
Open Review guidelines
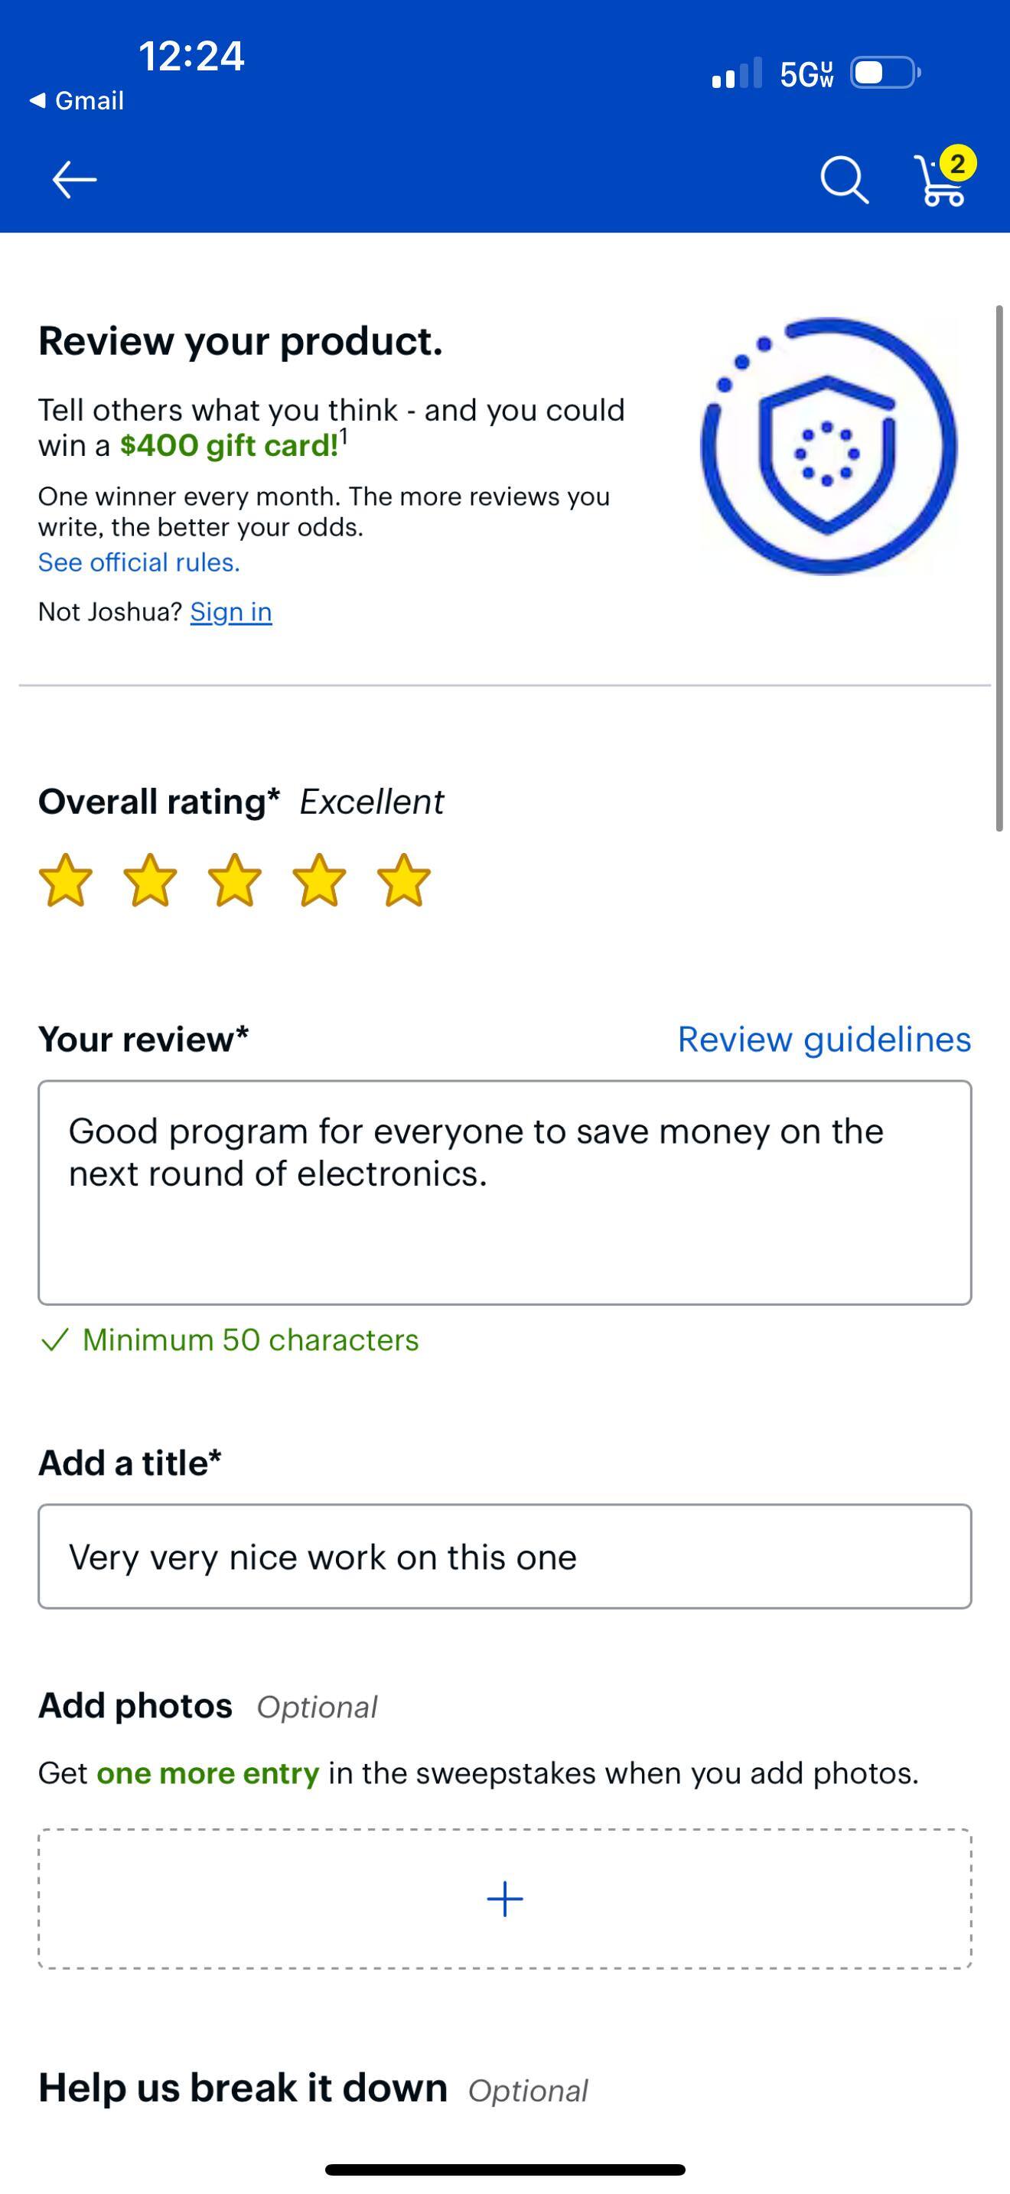823,1039
